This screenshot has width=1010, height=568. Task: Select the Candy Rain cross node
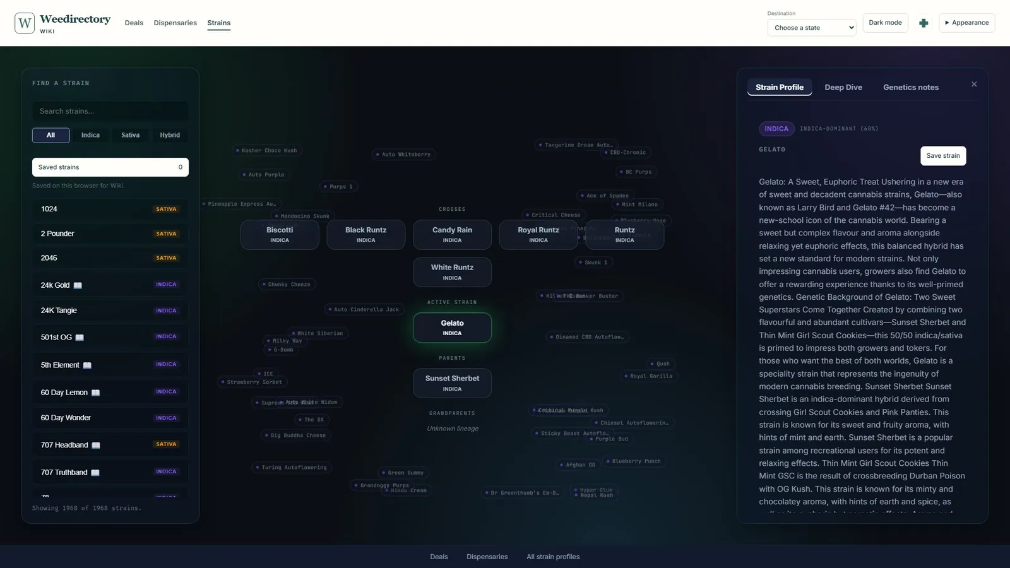452,235
